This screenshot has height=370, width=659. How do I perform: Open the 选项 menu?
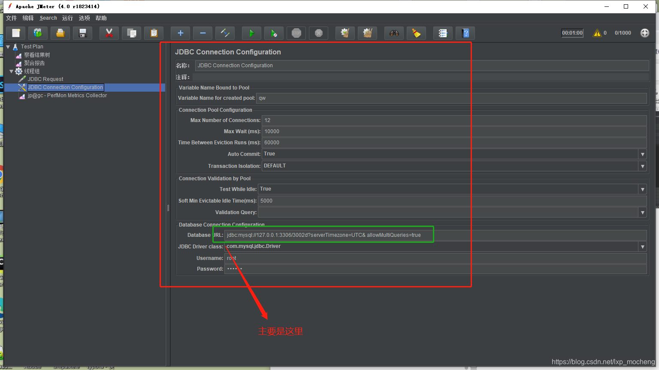tap(85, 18)
